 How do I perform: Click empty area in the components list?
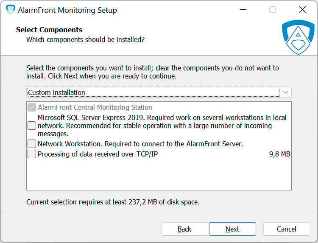coord(159,175)
